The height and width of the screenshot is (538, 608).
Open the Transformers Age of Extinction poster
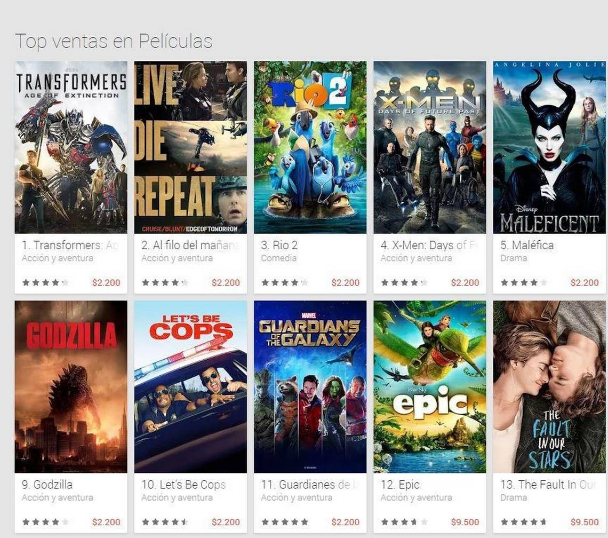coord(71,147)
